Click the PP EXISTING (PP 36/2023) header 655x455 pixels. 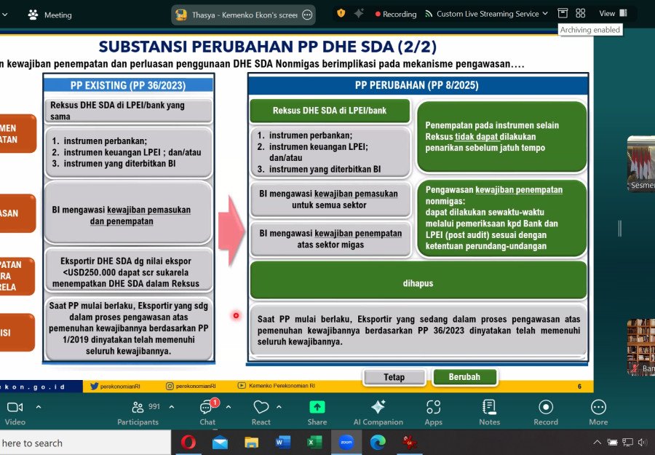128,85
